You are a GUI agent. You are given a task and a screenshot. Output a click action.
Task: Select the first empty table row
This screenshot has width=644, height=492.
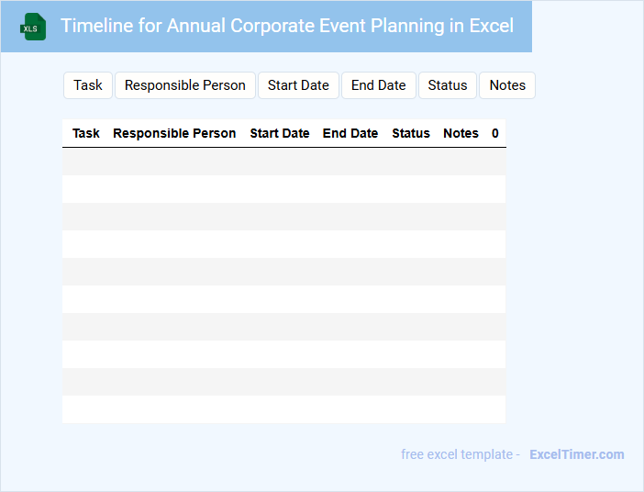[x=283, y=162]
